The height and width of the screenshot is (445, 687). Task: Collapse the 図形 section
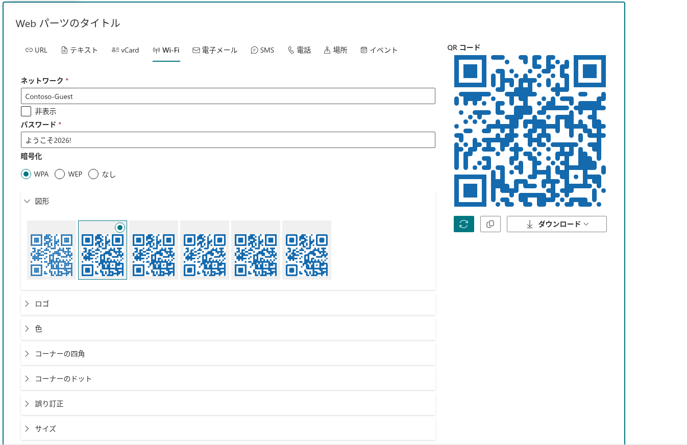click(228, 201)
